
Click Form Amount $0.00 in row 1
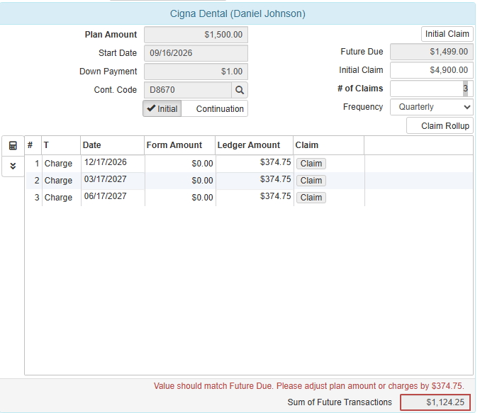[180, 164]
